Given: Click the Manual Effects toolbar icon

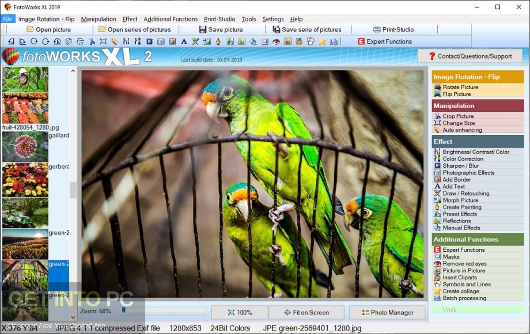Looking at the screenshot, I should (253, 41).
